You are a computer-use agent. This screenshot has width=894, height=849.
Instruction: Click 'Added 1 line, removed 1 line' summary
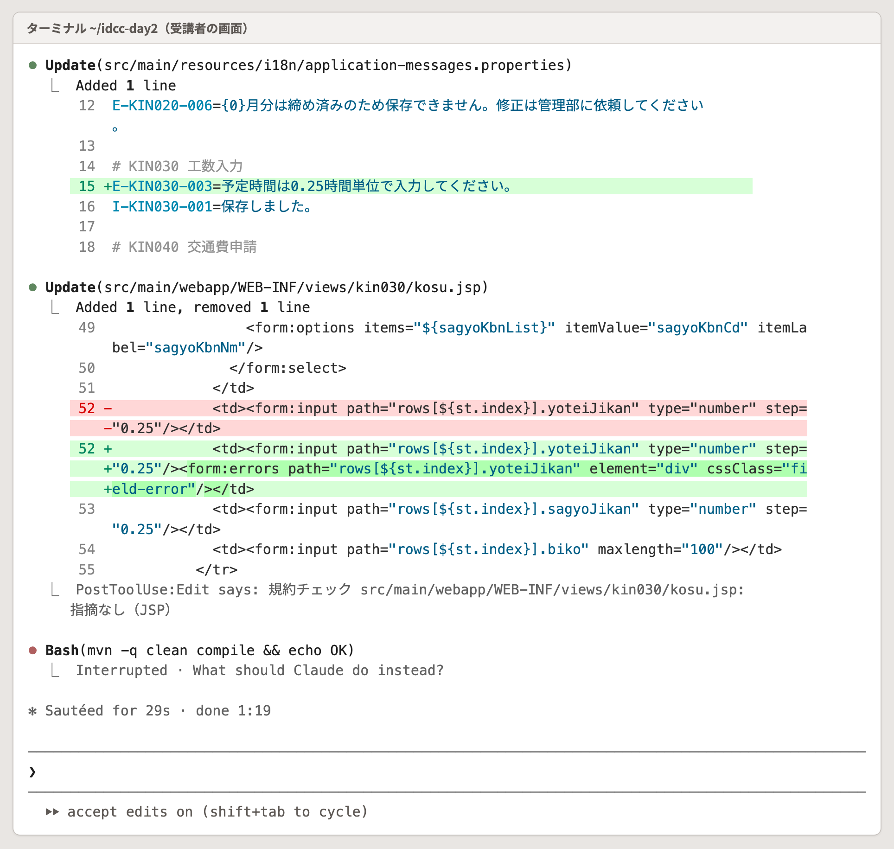click(x=193, y=307)
